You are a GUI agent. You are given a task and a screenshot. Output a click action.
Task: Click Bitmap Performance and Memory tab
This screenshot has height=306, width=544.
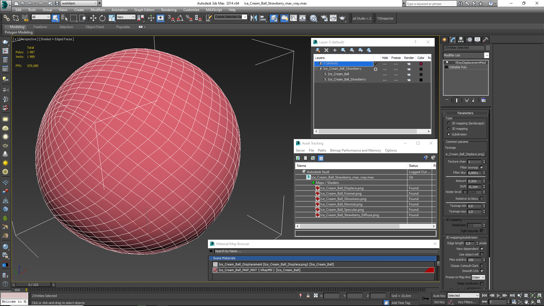coord(355,150)
